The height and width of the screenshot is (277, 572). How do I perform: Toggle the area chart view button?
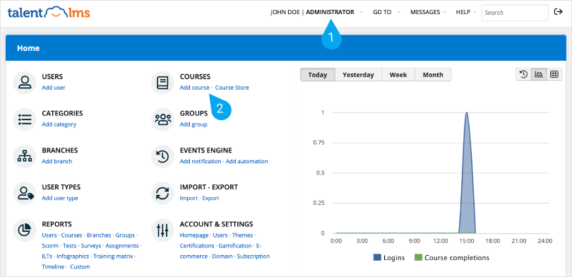pyautogui.click(x=539, y=74)
